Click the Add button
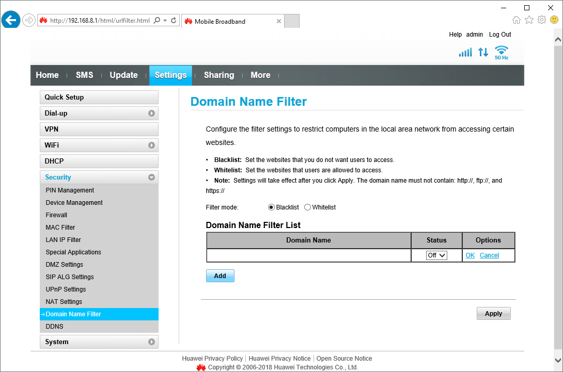Image resolution: width=563 pixels, height=372 pixels. [x=220, y=276]
